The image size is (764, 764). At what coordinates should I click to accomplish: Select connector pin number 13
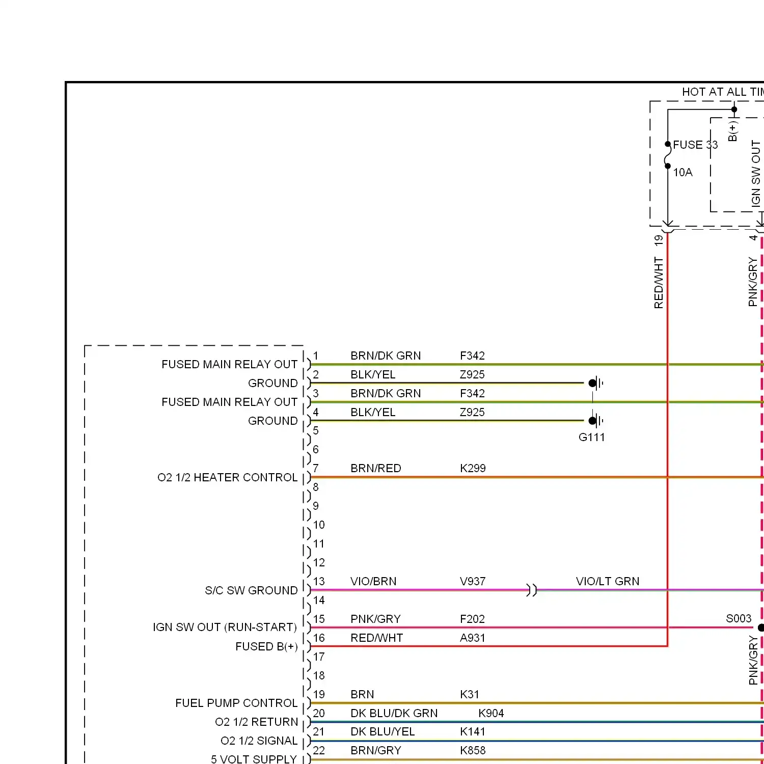click(x=319, y=581)
